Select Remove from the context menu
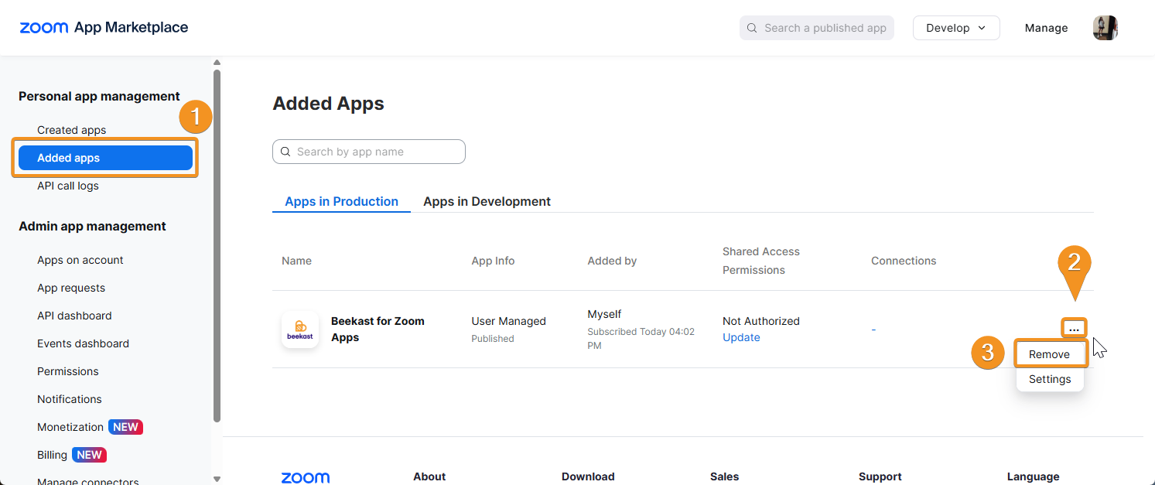Viewport: 1155px width, 485px height. [1049, 354]
